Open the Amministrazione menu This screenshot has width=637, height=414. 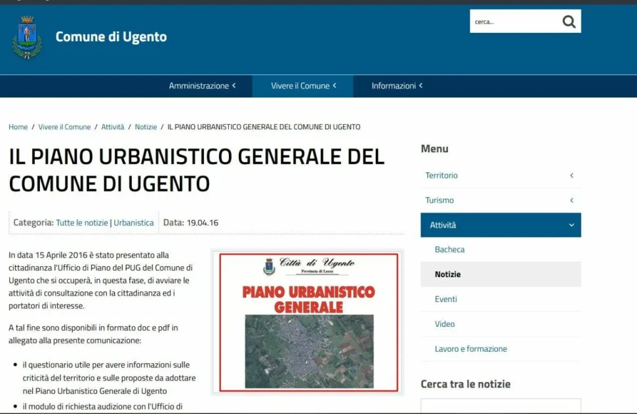coord(202,86)
